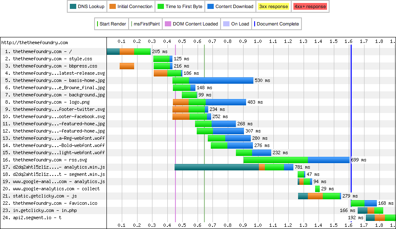
Task: Click the 0.5 second top axis label
Action: (182, 41)
